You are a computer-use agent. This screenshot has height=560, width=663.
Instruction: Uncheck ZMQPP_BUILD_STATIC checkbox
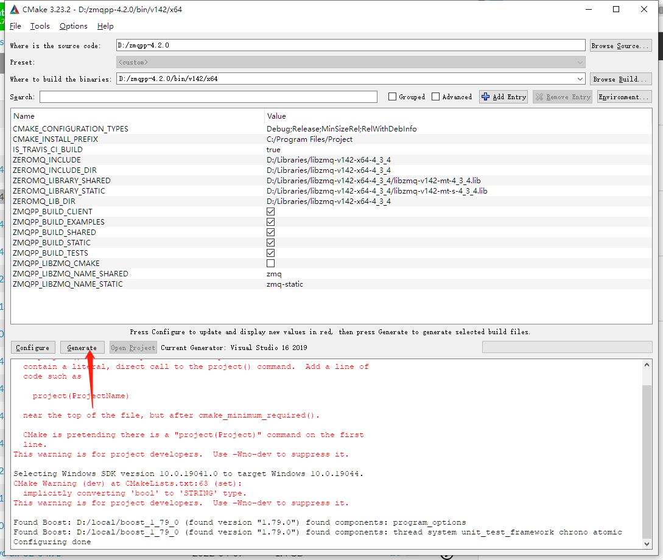(270, 243)
